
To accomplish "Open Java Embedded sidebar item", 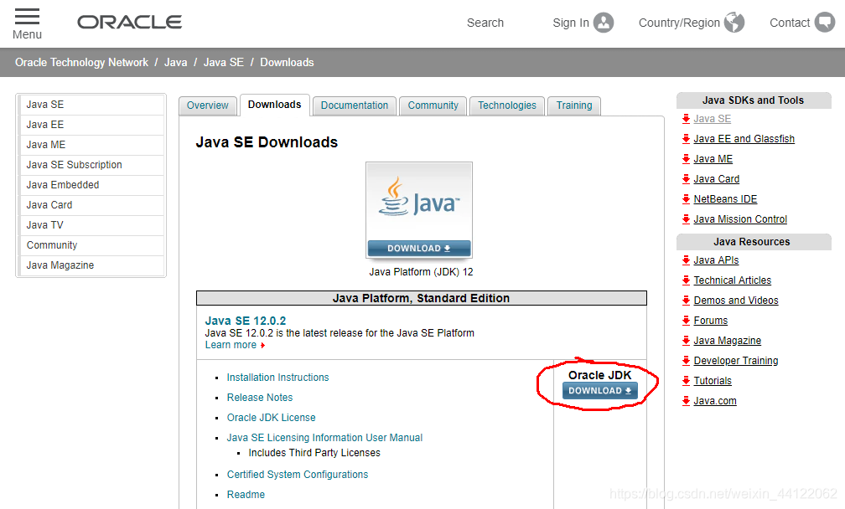I will coord(91,185).
